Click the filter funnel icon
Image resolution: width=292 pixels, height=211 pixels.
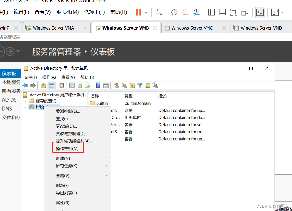140,86
